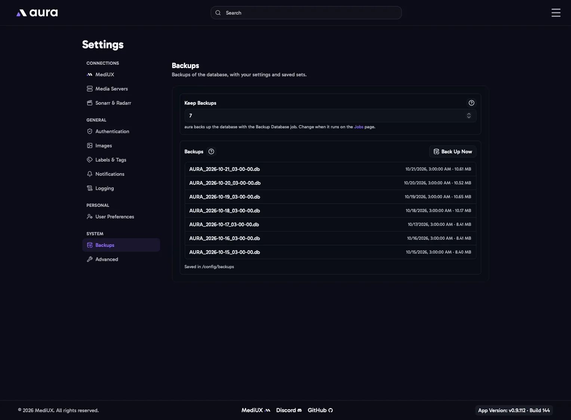Open the MediUX footer link
Image resolution: width=571 pixels, height=420 pixels.
[x=256, y=410]
